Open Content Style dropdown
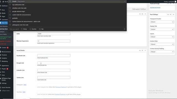177x99 pixels. 162,44
